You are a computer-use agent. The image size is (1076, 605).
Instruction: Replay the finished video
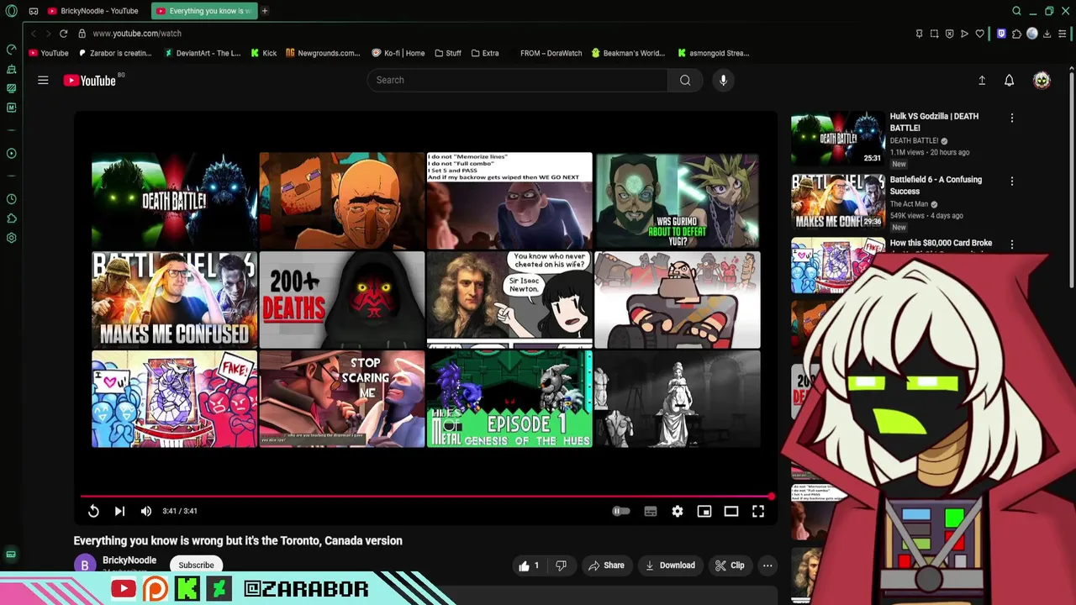(x=93, y=511)
